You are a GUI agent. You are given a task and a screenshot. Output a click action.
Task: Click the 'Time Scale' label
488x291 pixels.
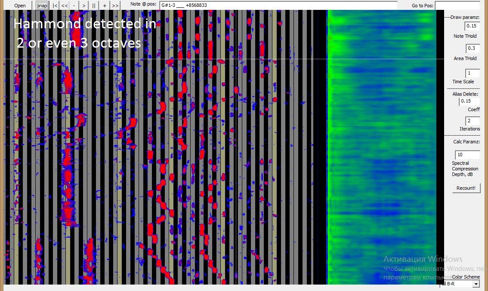[463, 82]
